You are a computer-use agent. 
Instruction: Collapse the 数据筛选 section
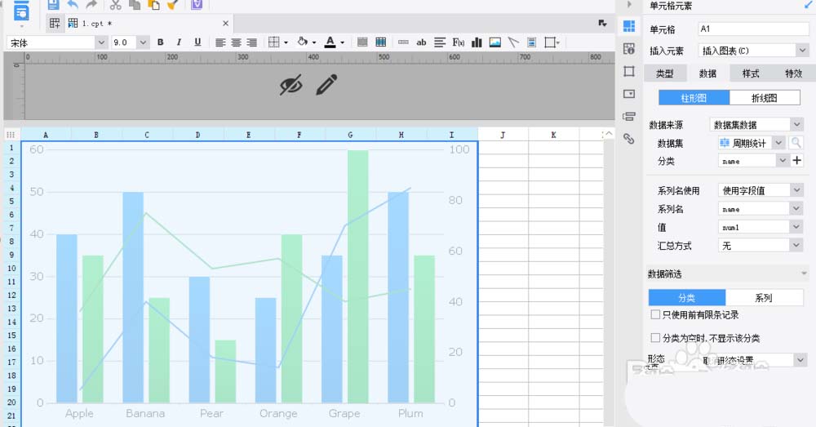tap(804, 274)
